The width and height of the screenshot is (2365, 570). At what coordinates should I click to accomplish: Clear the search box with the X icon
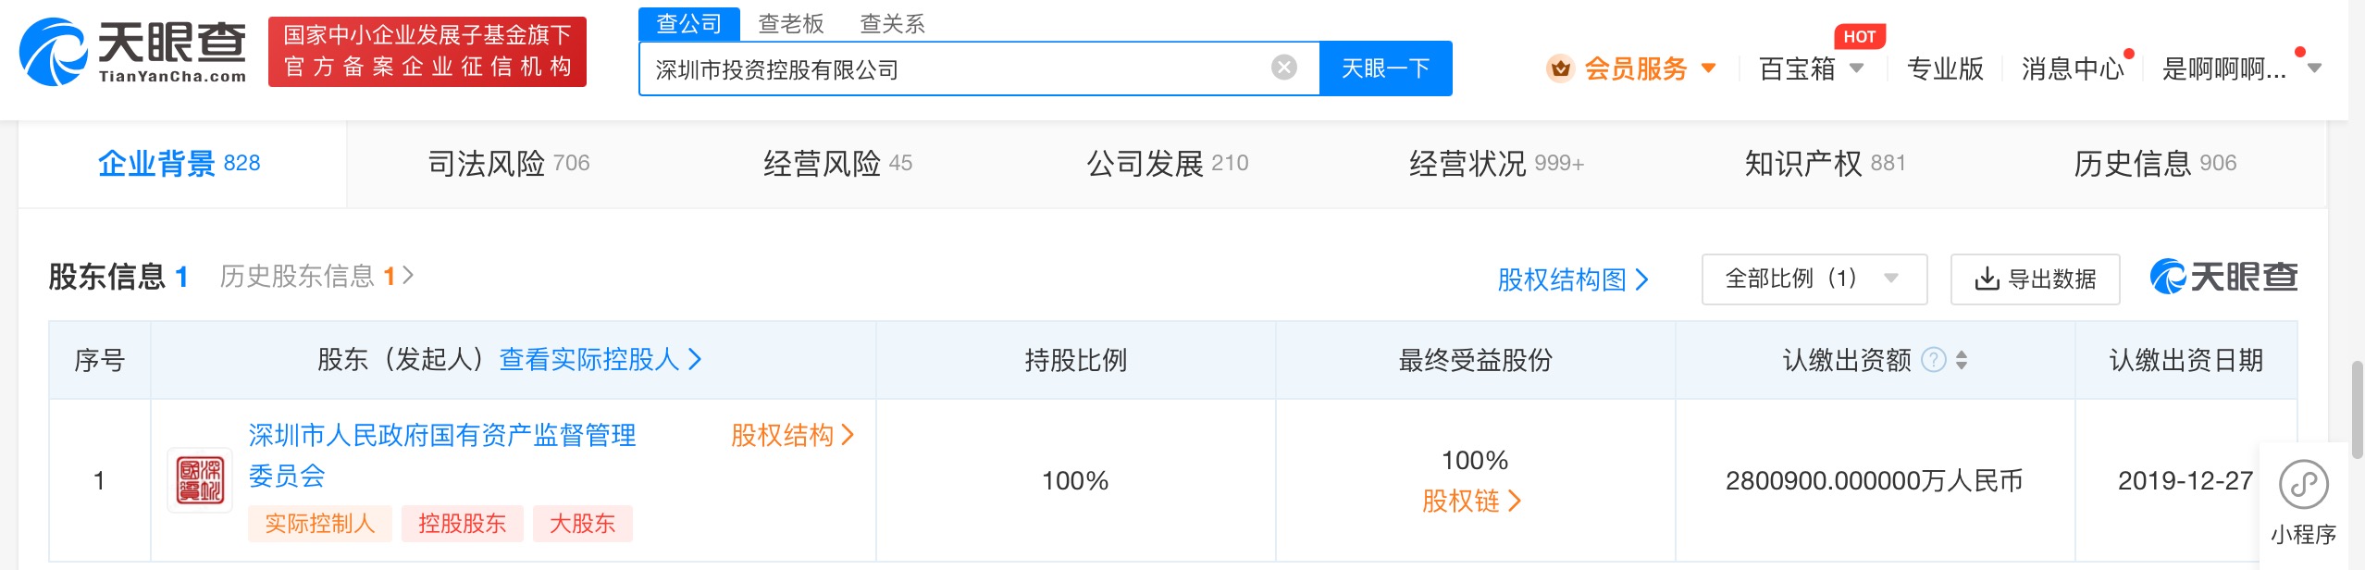click(x=1283, y=68)
